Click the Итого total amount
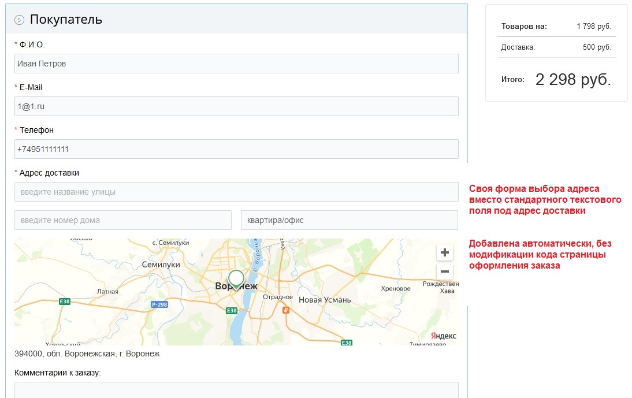632x398 pixels. point(572,80)
